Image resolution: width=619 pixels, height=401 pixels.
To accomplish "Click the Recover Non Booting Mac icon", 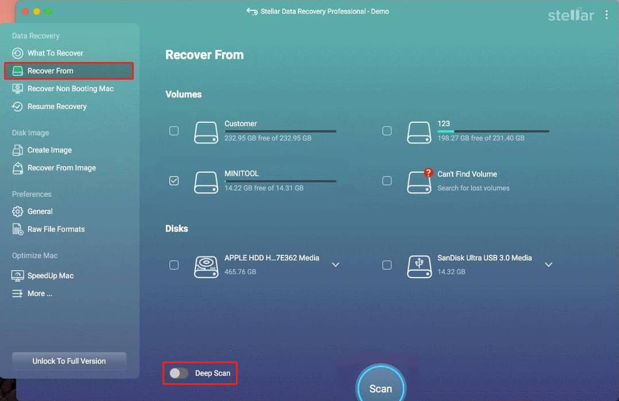I will 17,89.
